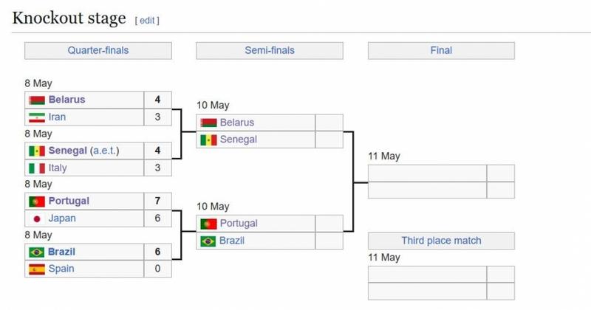Click the empty first team cell in Final
Screen dimensions: 591x310
(x=428, y=173)
